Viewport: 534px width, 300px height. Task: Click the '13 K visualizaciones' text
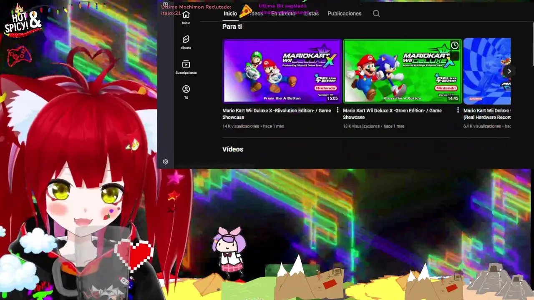click(x=361, y=126)
